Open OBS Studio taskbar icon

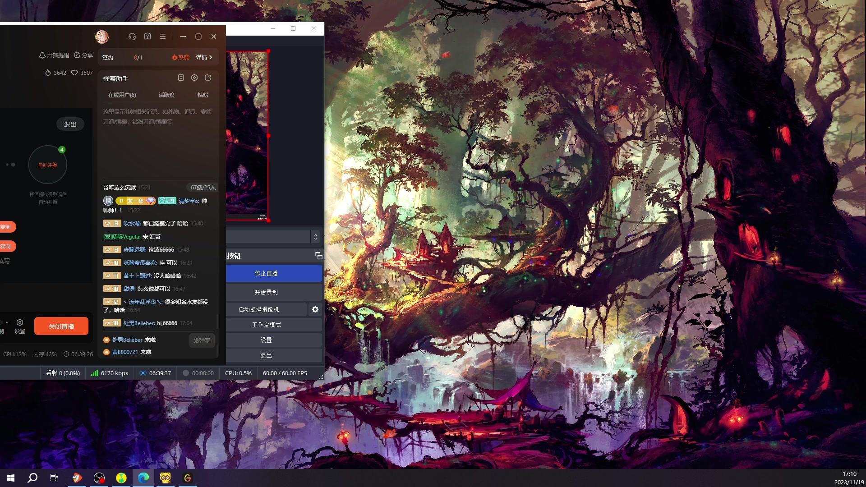coord(99,478)
